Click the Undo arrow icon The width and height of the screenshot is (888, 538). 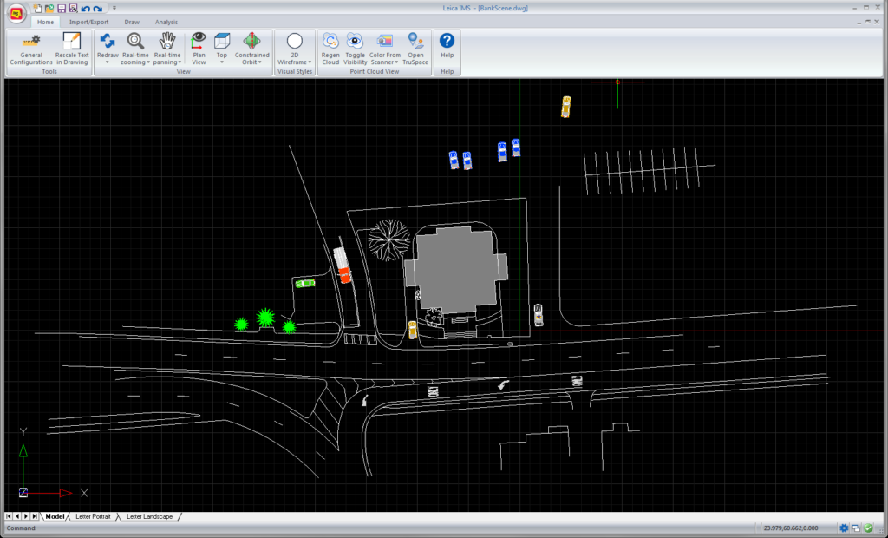(86, 9)
